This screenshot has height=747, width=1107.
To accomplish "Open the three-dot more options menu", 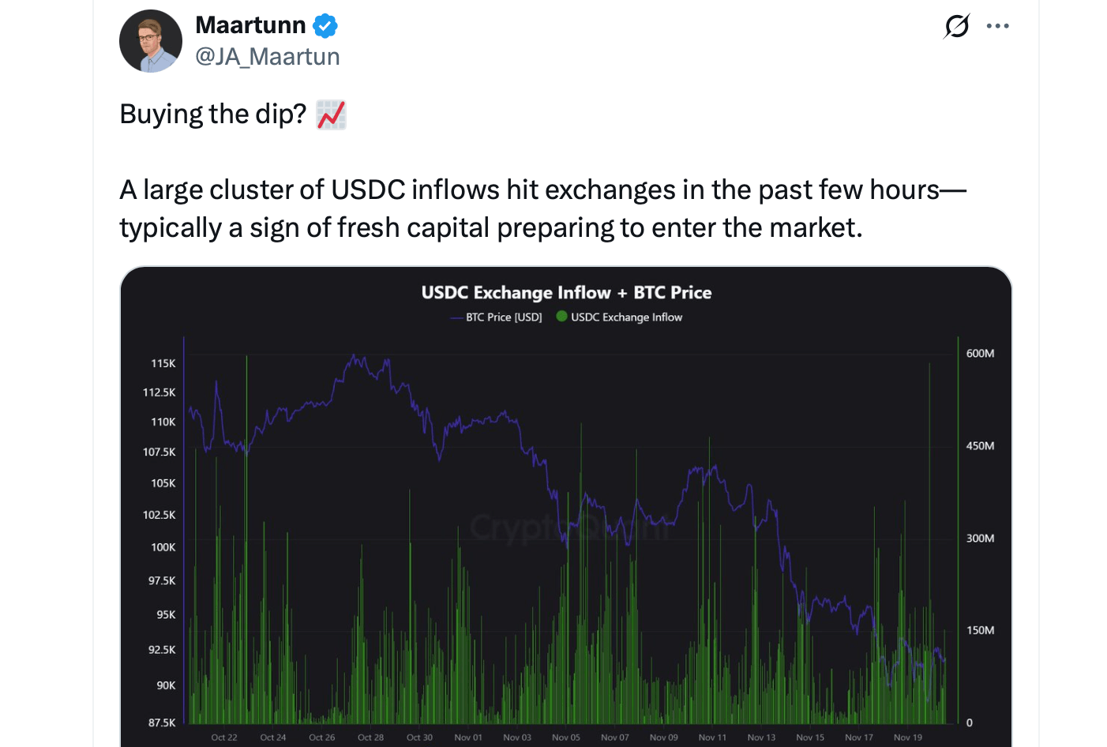I will [998, 26].
